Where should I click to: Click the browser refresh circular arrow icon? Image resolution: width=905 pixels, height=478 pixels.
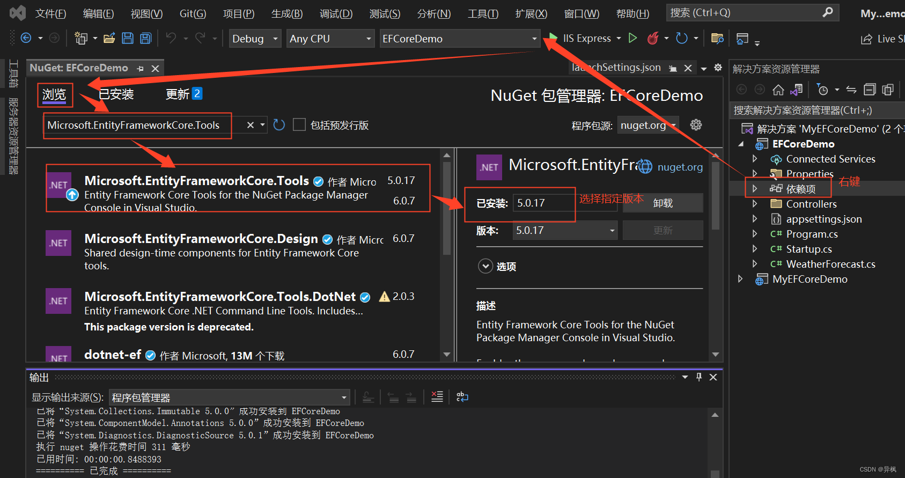[682, 38]
